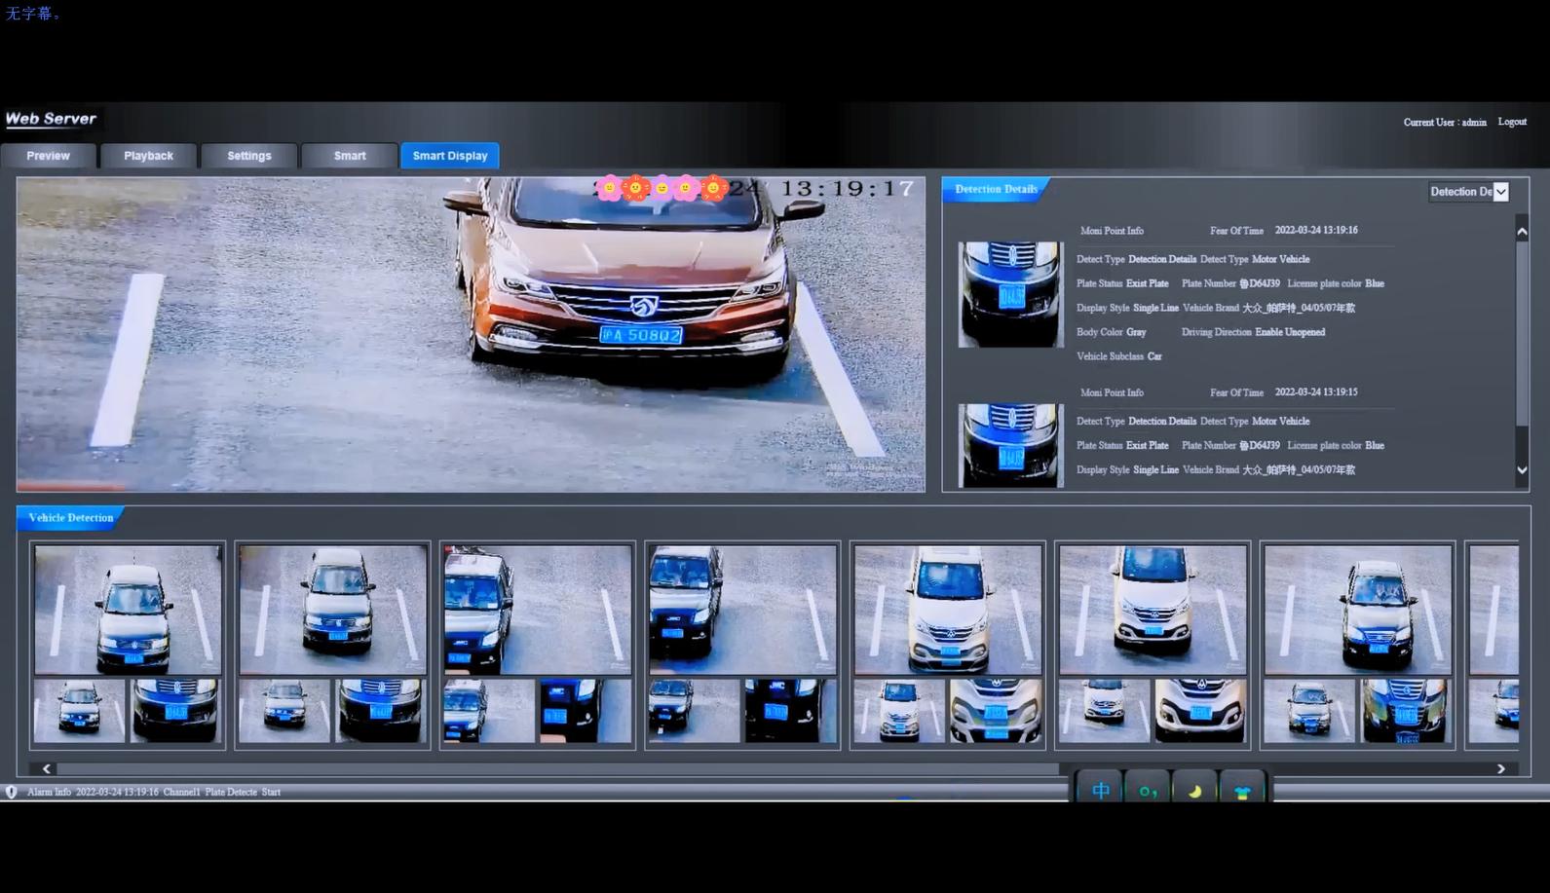This screenshot has height=893, width=1550.
Task: Click the horizontal scrollbar thumb under vehicle thumbnails
Action: click(x=557, y=768)
